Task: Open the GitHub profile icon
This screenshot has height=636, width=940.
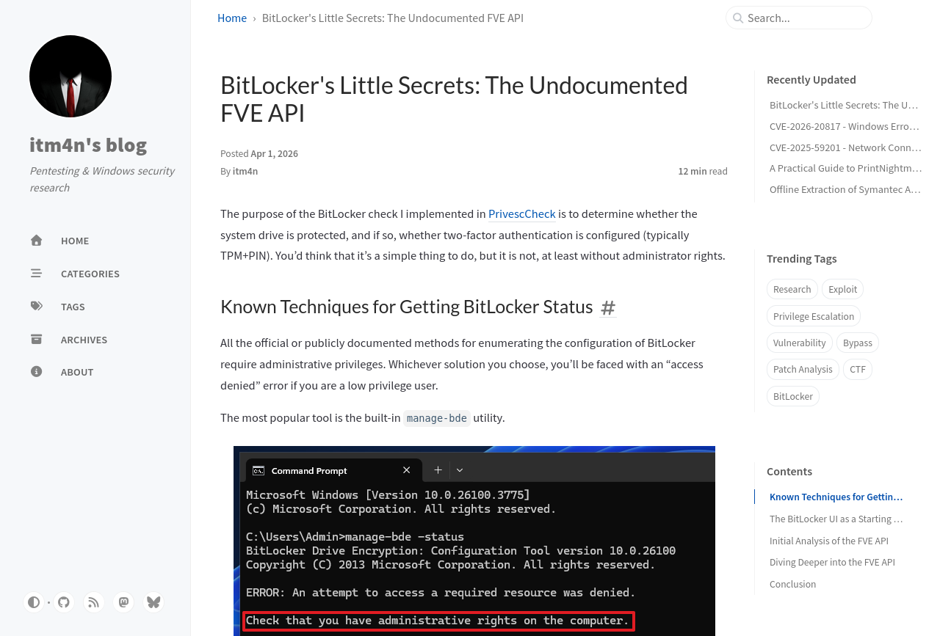Action: click(x=64, y=602)
